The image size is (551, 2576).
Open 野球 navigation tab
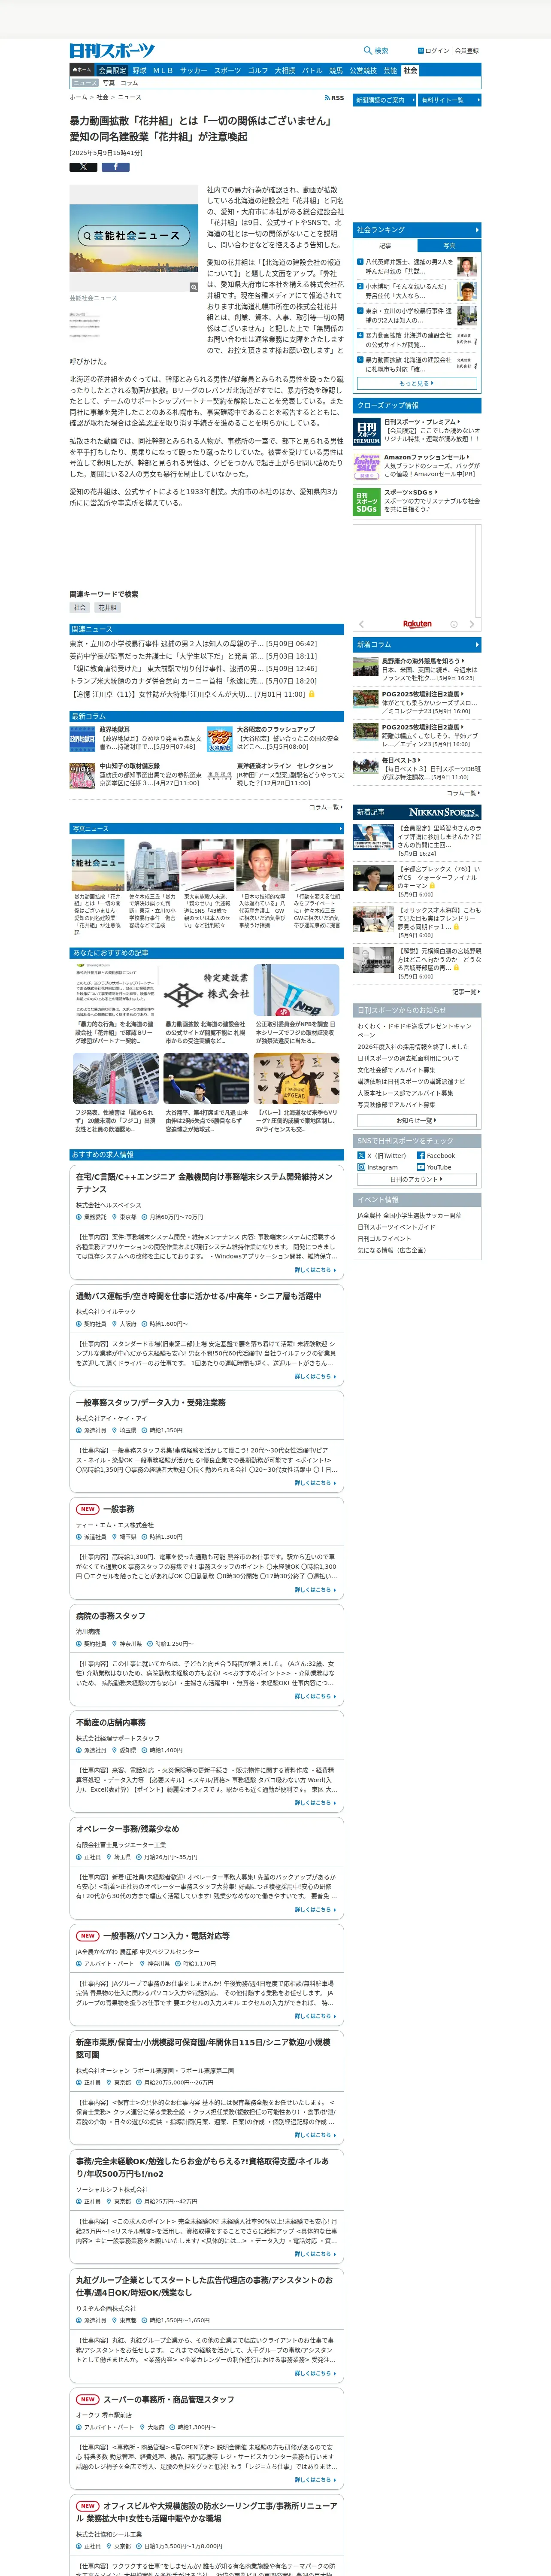pos(139,71)
